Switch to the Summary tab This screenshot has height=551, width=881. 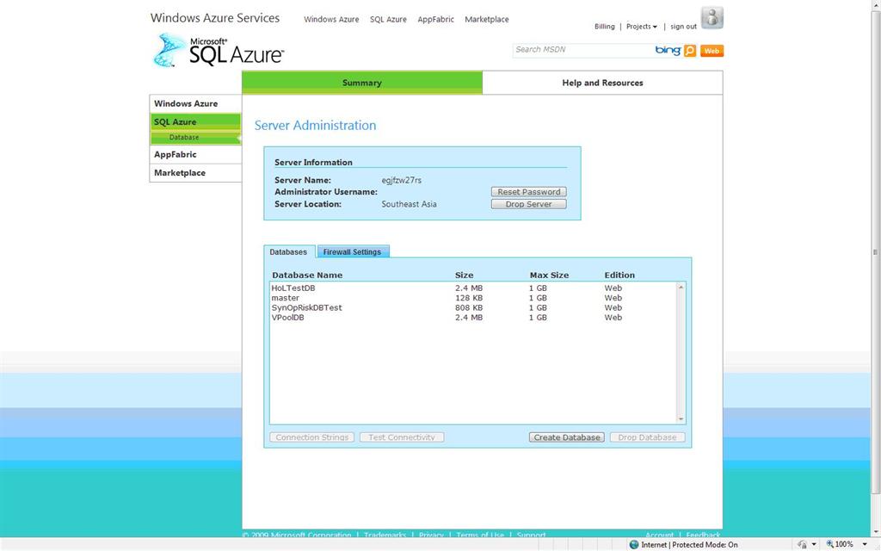coord(362,83)
